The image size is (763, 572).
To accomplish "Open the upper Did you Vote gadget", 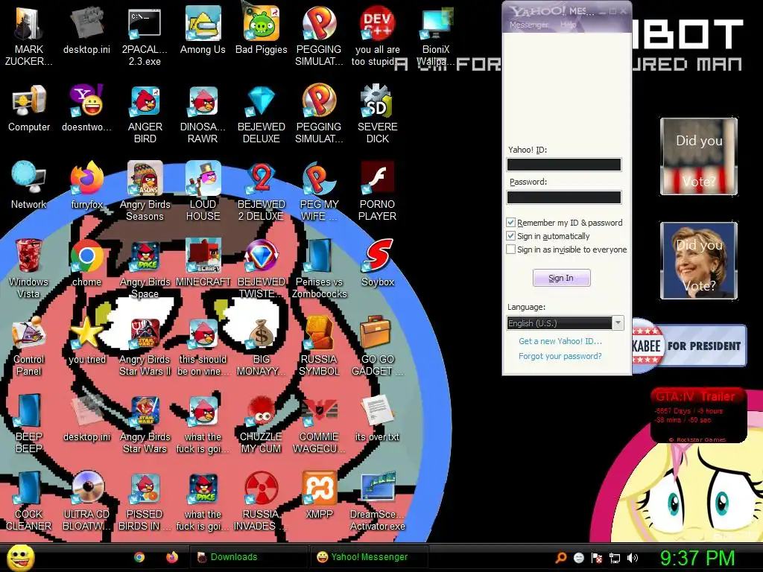I will pos(699,156).
